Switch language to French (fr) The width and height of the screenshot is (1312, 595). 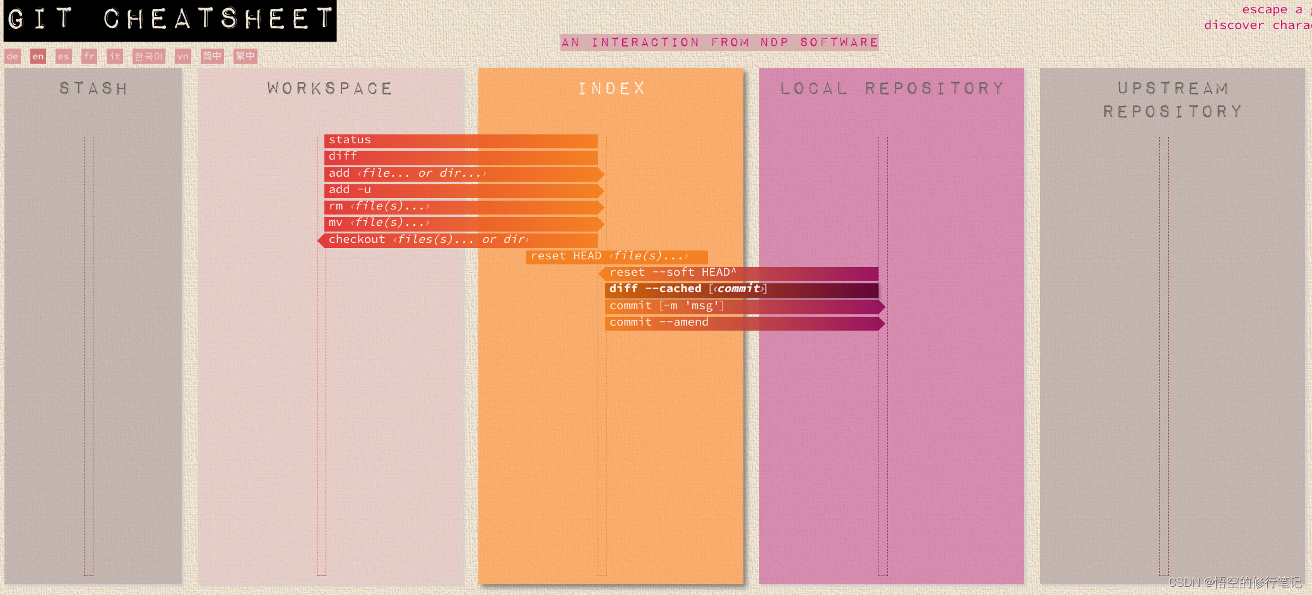point(89,56)
